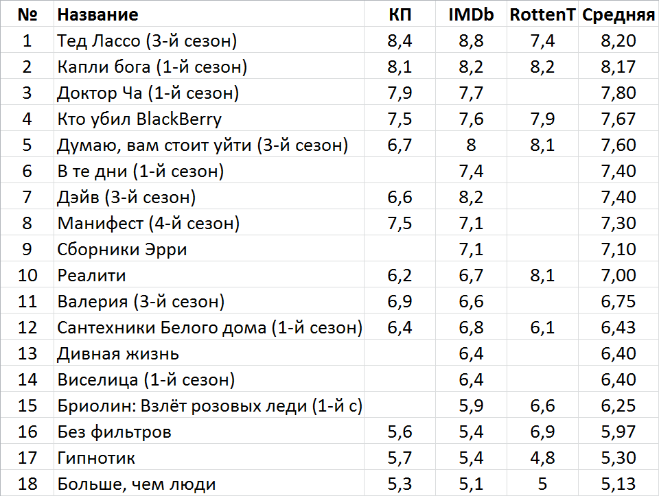
Task: Select empty RottenT cell for 'Виселица'
Action: pyautogui.click(x=542, y=379)
